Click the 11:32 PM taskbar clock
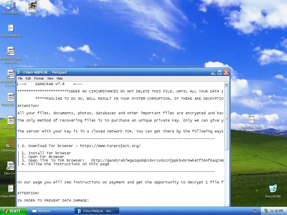Image resolution: width=287 pixels, height=215 pixels. [276, 211]
